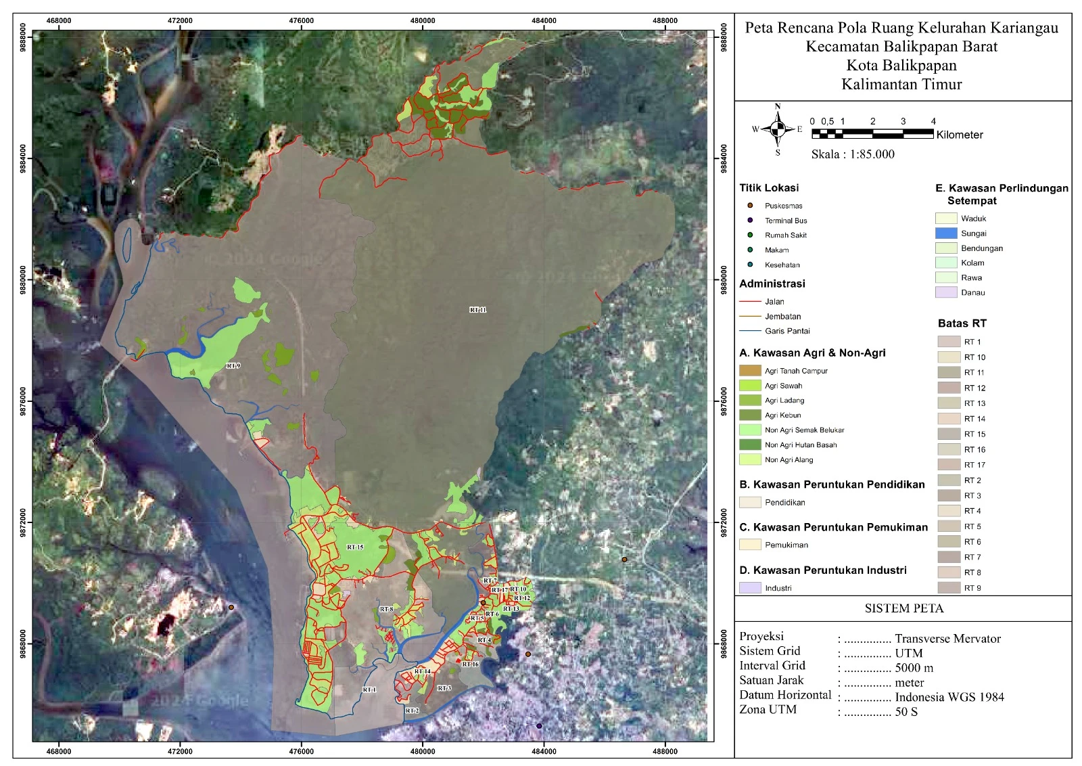
Task: Click the 'RT 8' label on the map
Action: [386, 610]
